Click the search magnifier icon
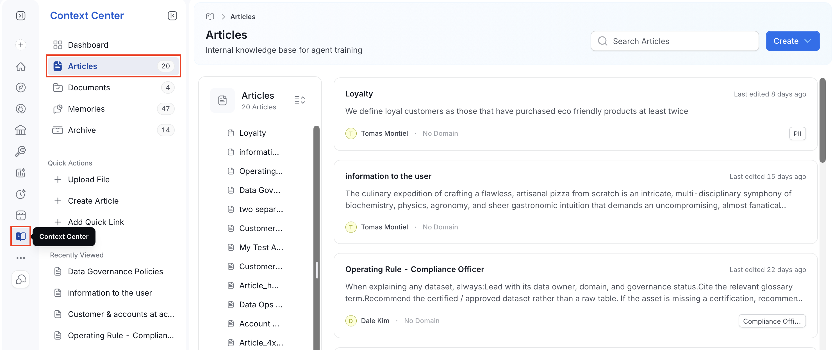The height and width of the screenshot is (350, 833). [602, 41]
